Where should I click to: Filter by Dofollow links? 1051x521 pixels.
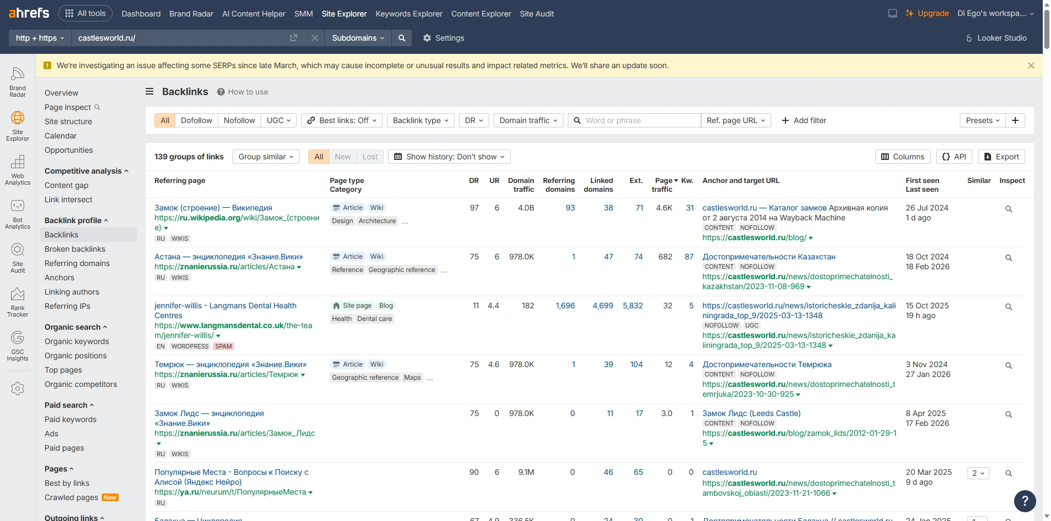pos(196,120)
